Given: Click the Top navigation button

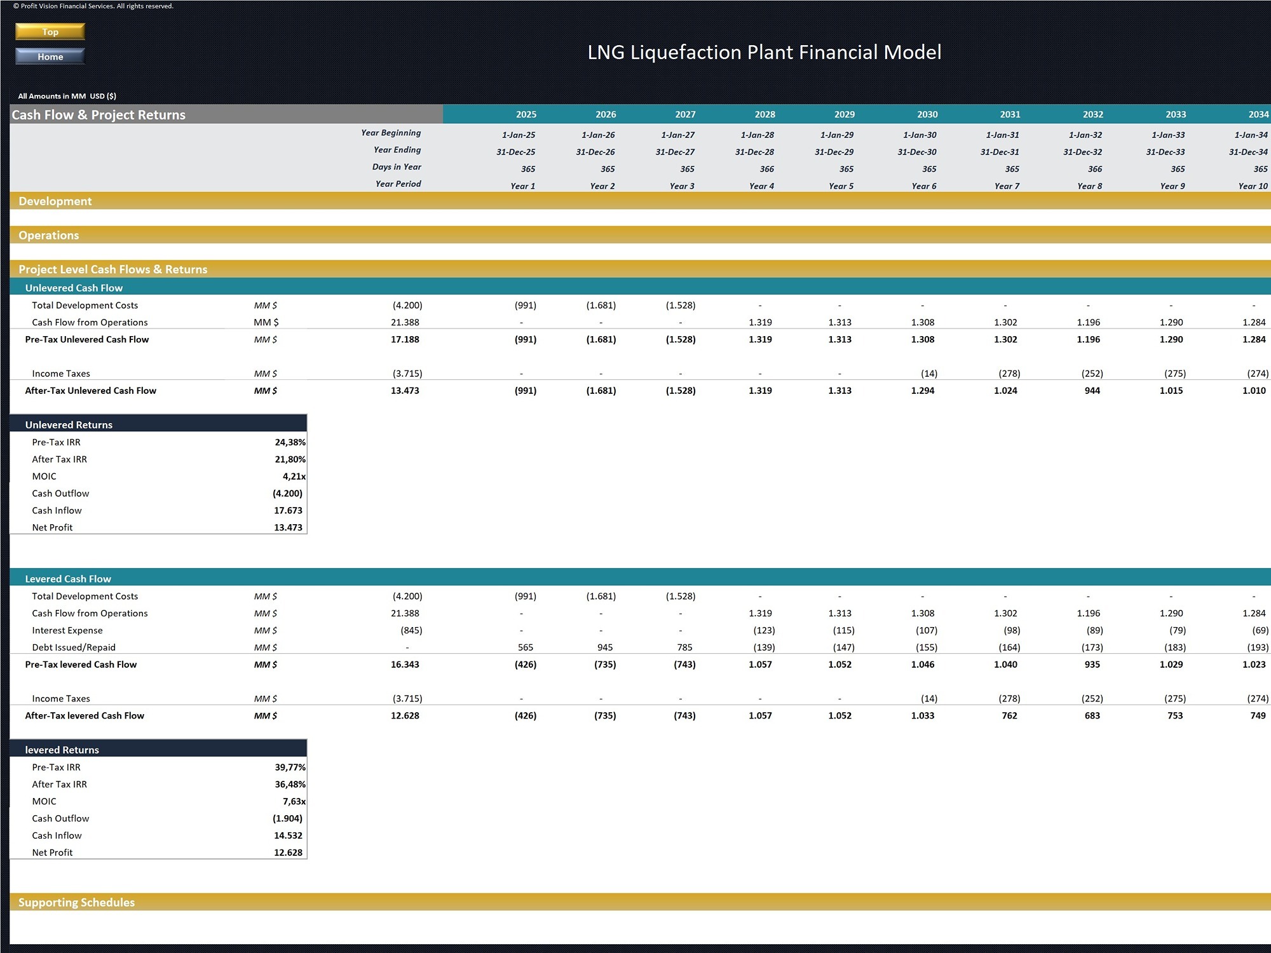Looking at the screenshot, I should tap(49, 32).
